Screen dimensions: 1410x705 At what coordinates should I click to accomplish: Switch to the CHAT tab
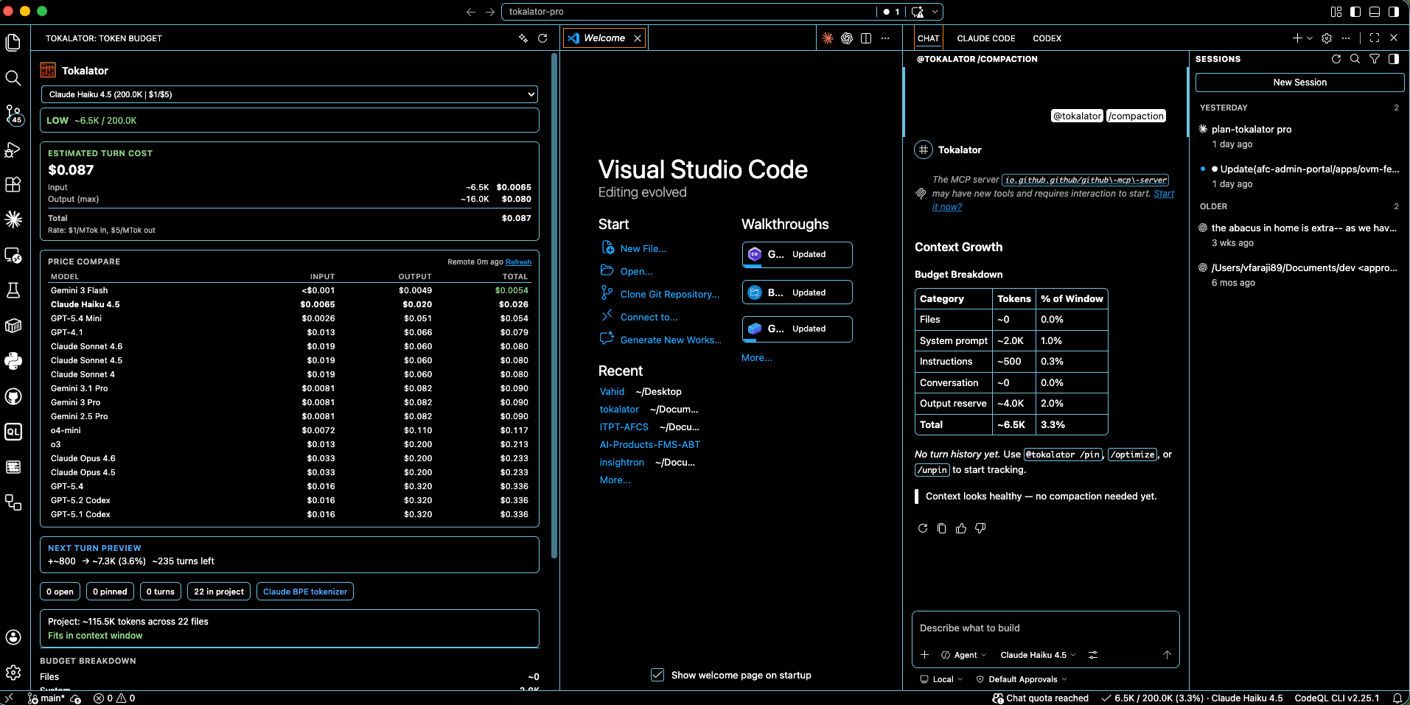[x=928, y=38]
